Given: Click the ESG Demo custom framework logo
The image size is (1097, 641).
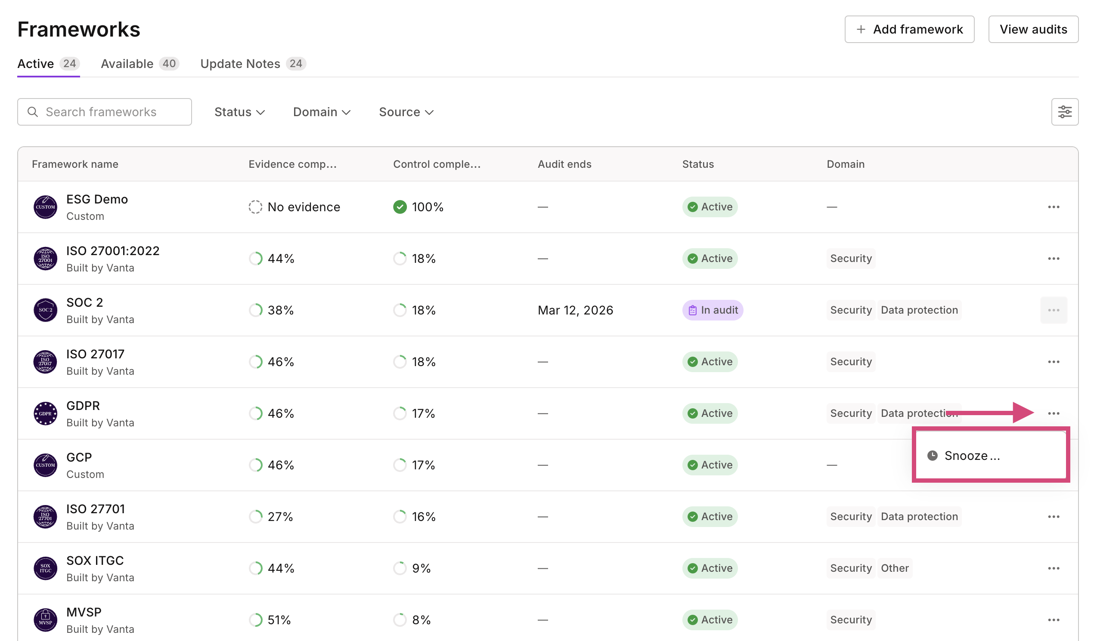Looking at the screenshot, I should 45,207.
